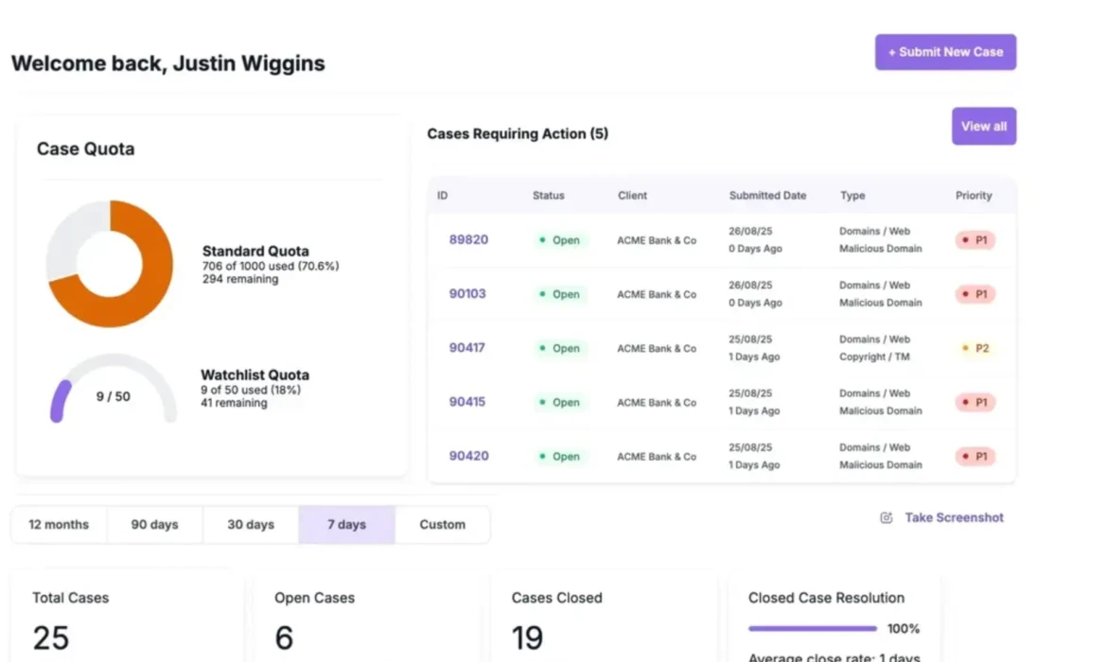Image resolution: width=1107 pixels, height=662 pixels.
Task: Click the Take Screenshot camera icon
Action: [886, 517]
